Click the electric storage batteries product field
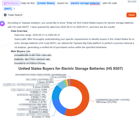 85,3
